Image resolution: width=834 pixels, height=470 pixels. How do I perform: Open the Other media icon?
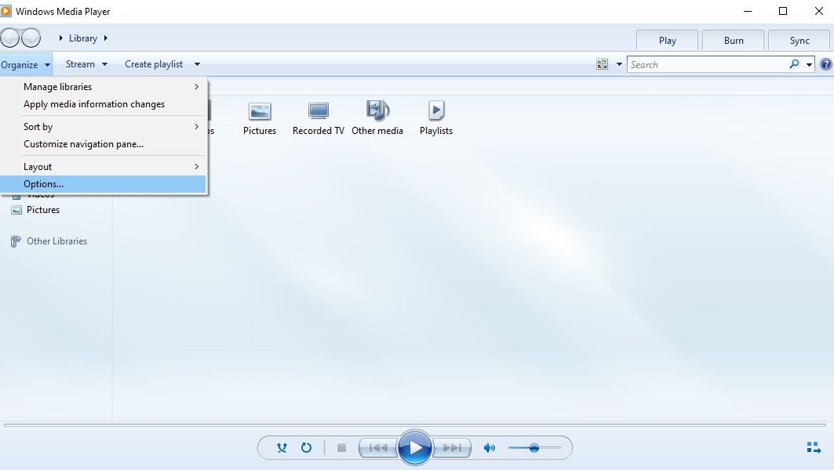pyautogui.click(x=377, y=118)
